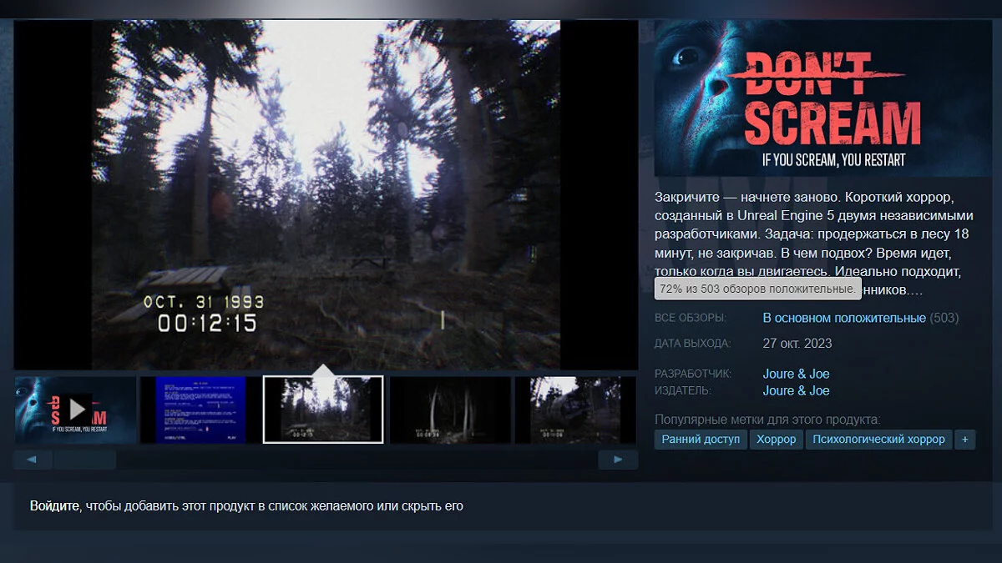Click the right arrow of the thumbnail strip
Screen dimensions: 1002x563
pos(618,460)
